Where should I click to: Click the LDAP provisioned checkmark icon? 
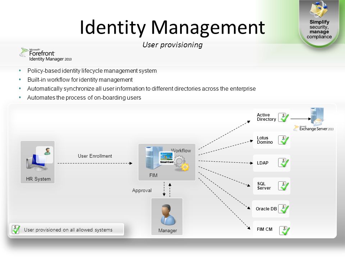284,163
